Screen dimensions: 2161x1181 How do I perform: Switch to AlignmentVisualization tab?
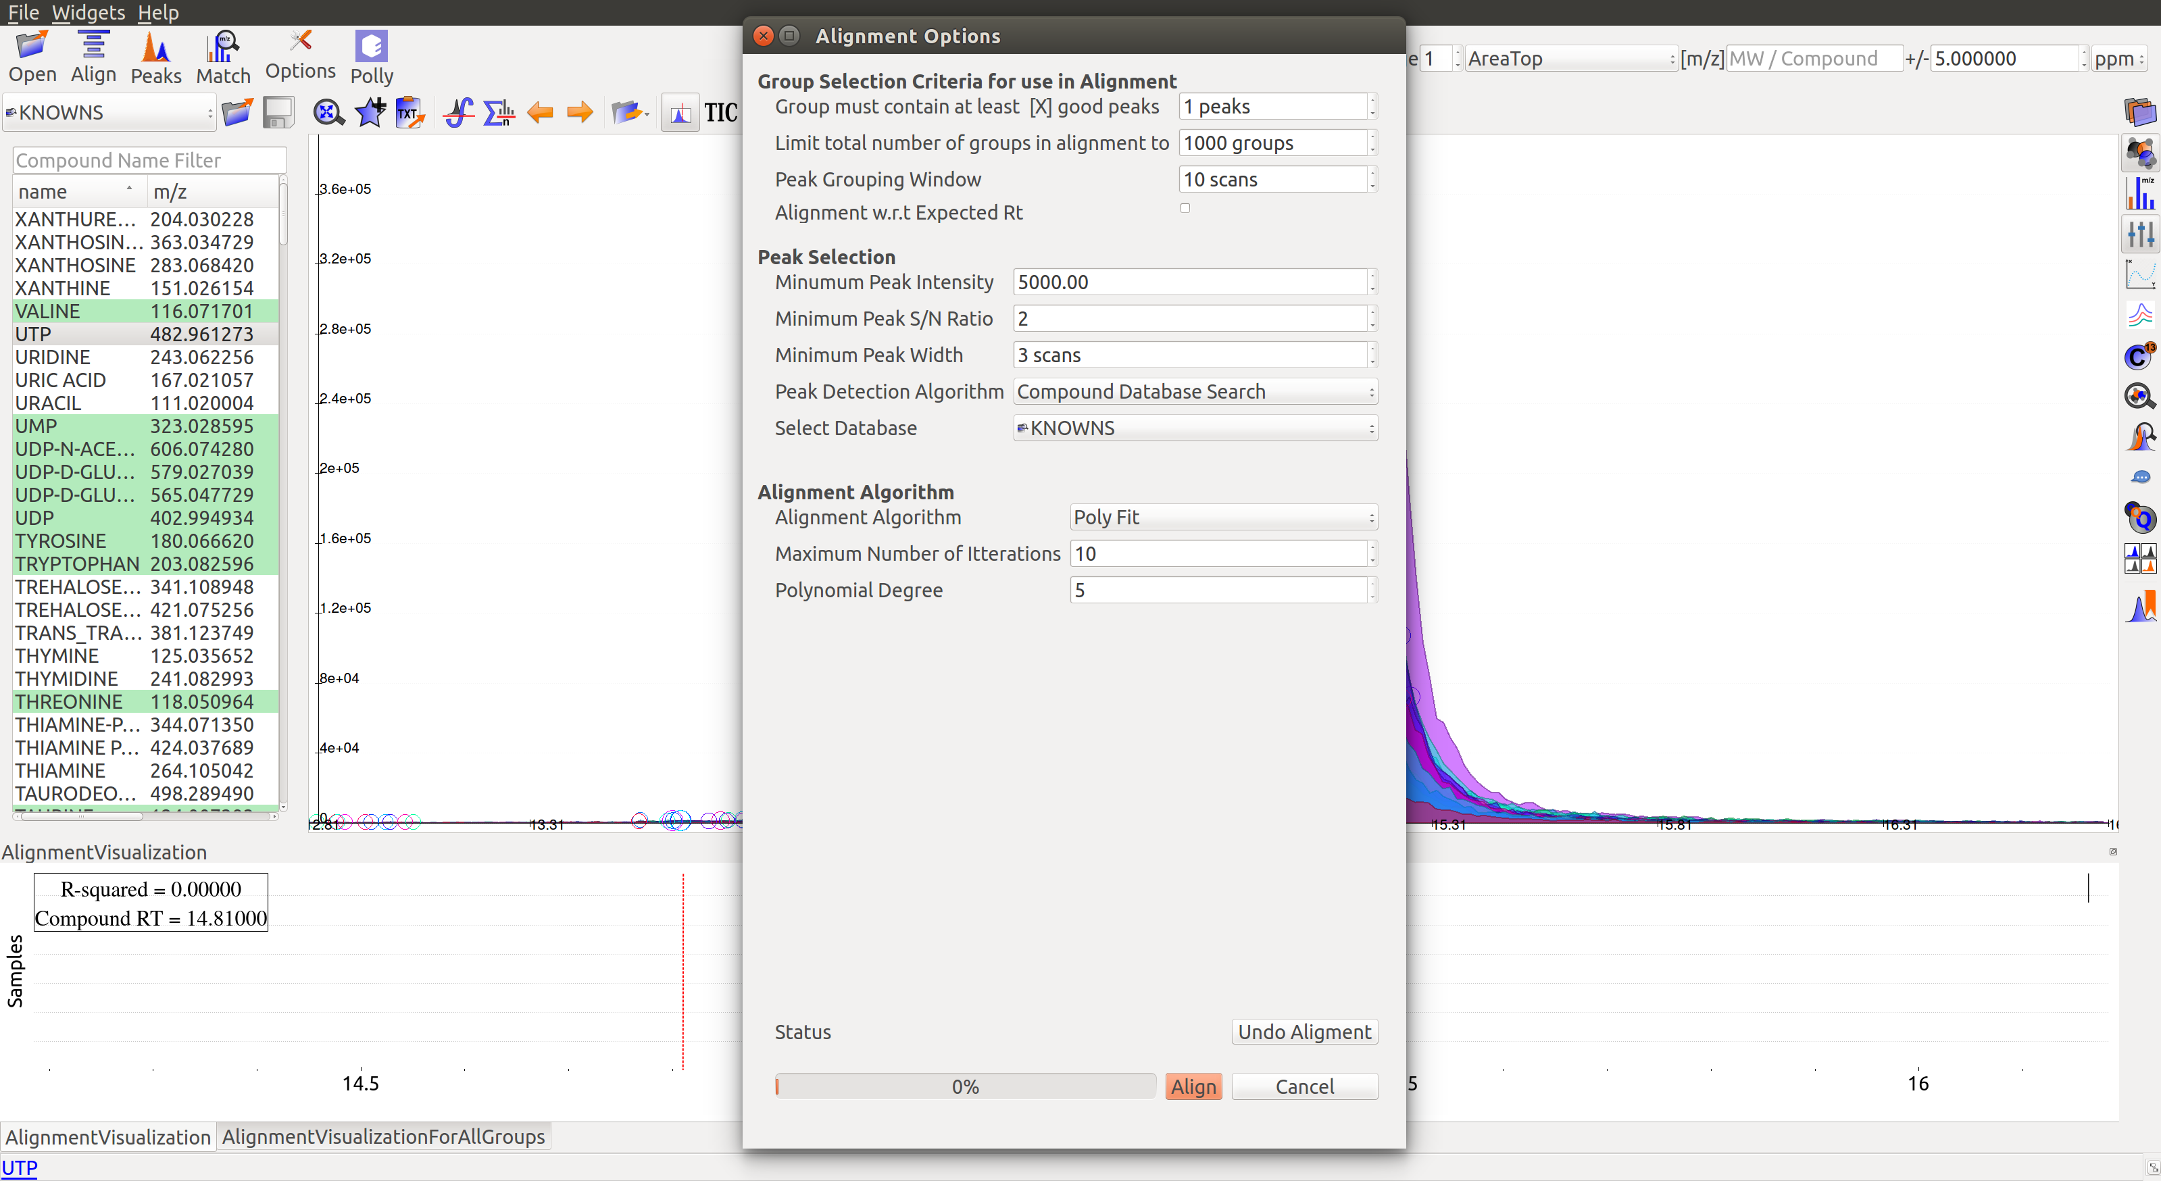pos(107,1137)
